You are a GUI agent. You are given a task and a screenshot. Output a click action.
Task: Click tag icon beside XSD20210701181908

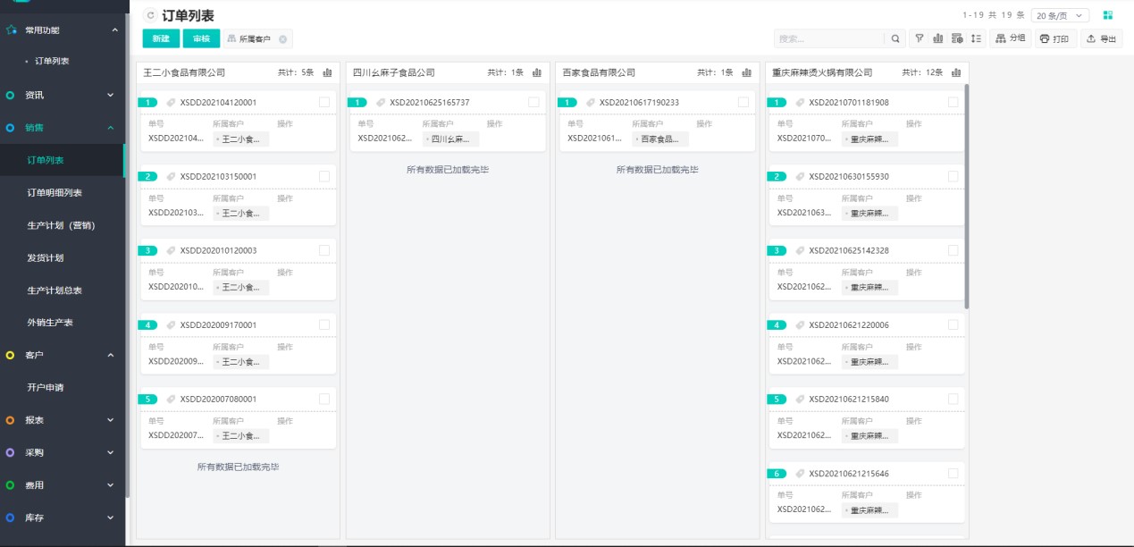[800, 102]
